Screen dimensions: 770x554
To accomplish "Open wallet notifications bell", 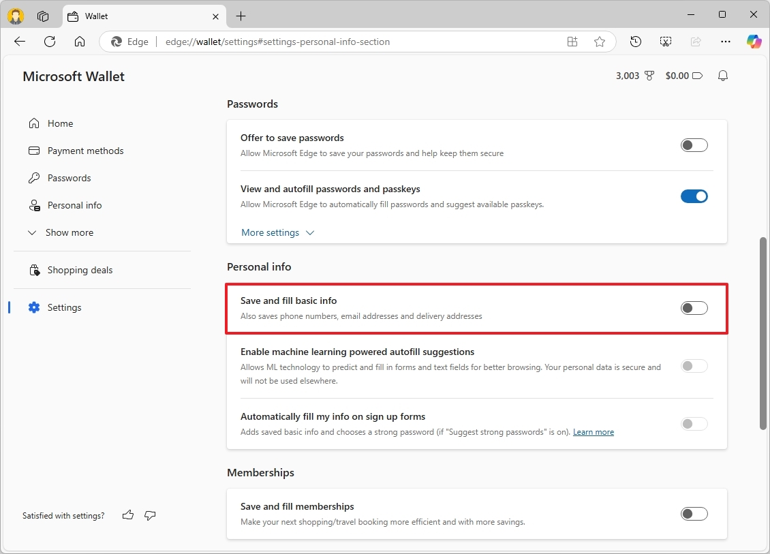I will (x=723, y=76).
